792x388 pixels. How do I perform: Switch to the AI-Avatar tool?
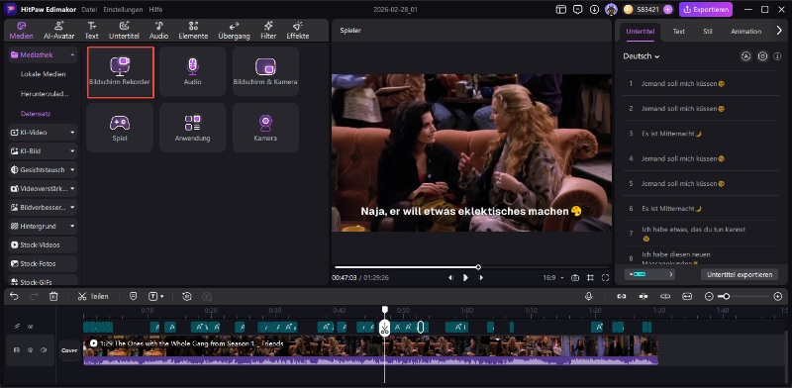59,31
